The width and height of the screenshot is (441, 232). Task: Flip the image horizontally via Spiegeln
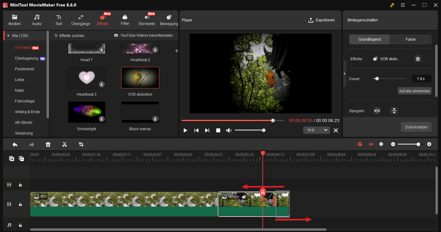377,111
